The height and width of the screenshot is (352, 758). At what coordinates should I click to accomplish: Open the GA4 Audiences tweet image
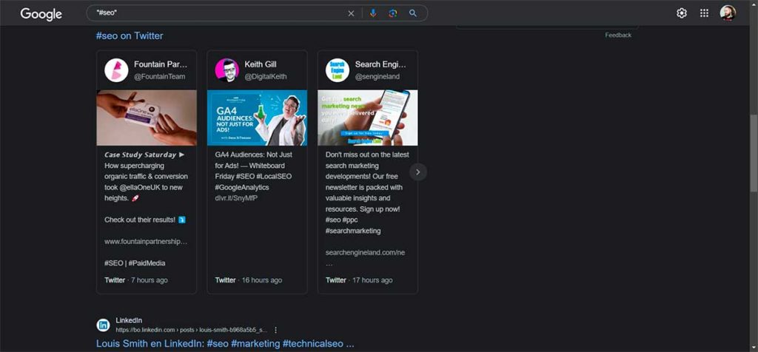tap(257, 118)
